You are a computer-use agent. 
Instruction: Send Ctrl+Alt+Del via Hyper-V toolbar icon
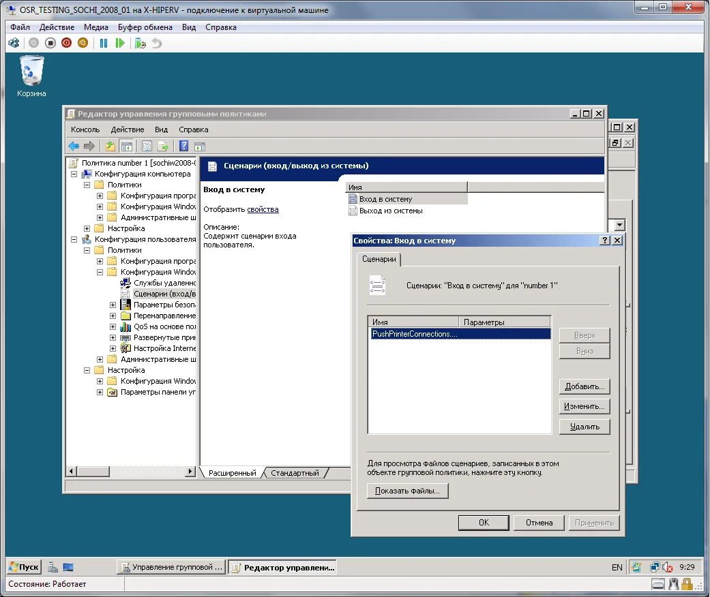[x=14, y=43]
